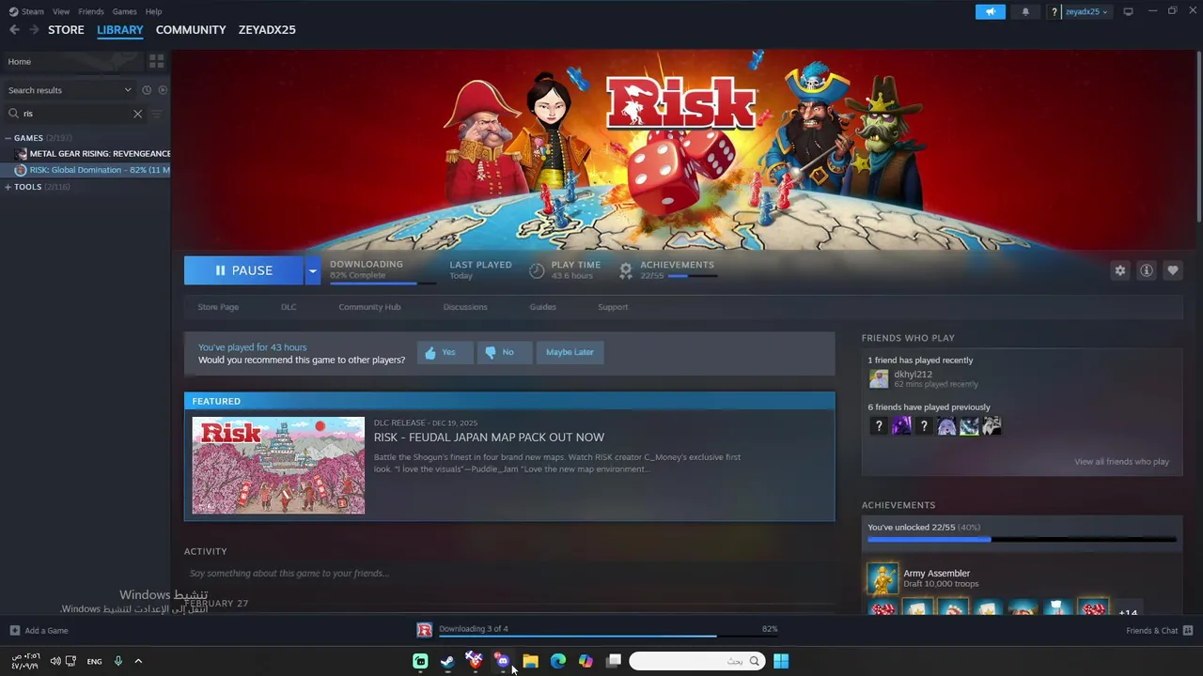Viewport: 1203px width, 676px height.
Task: Click the activity comment input box
Action: [508, 574]
